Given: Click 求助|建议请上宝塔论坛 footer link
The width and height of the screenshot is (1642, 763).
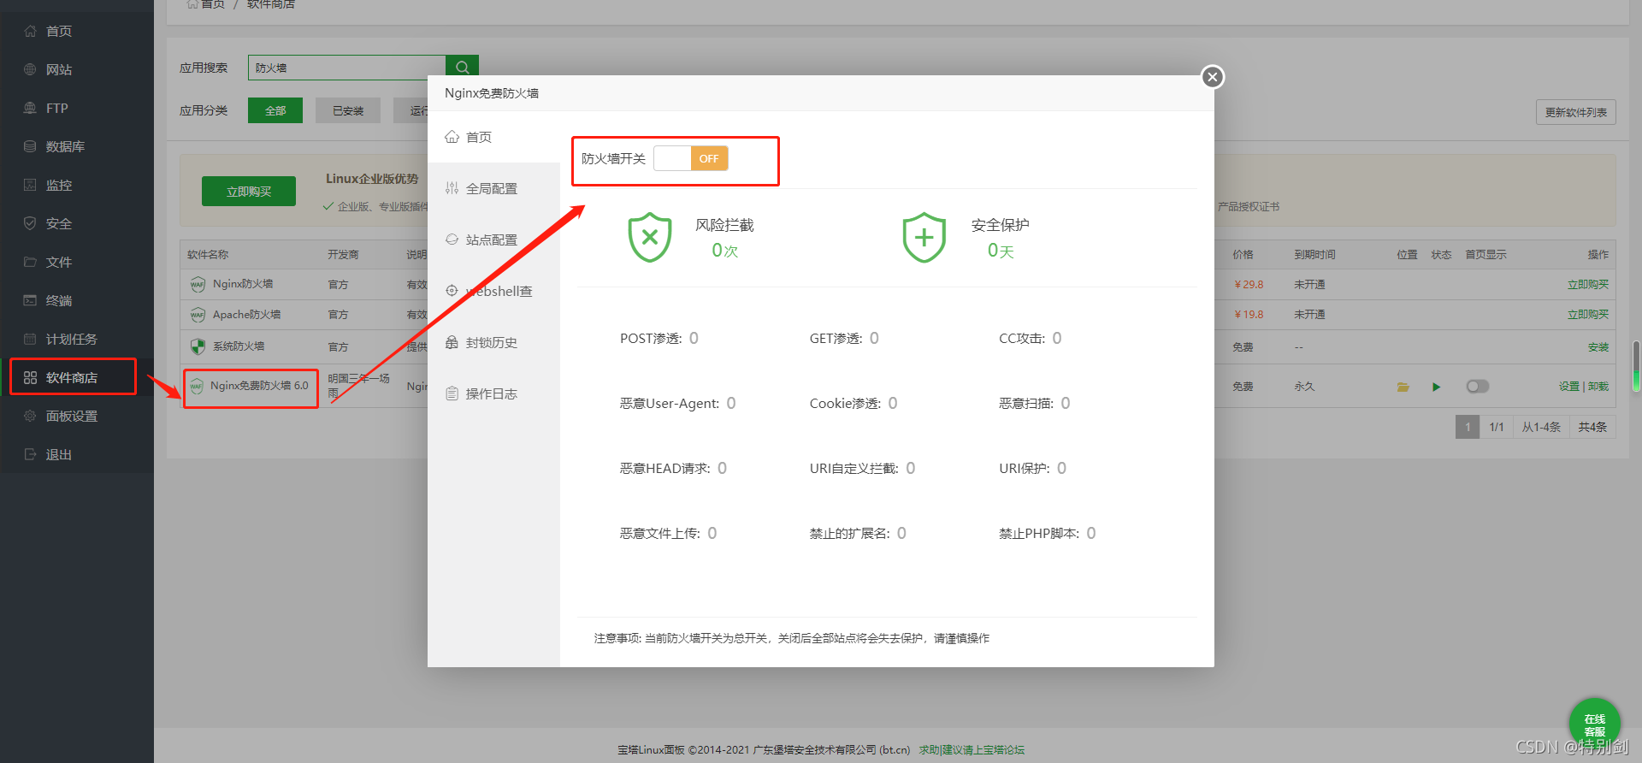Looking at the screenshot, I should point(972,749).
